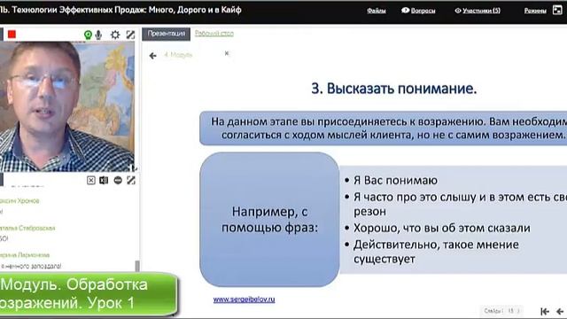
Task: Close the 4 Модуль presentation with x
Action: (x=227, y=53)
